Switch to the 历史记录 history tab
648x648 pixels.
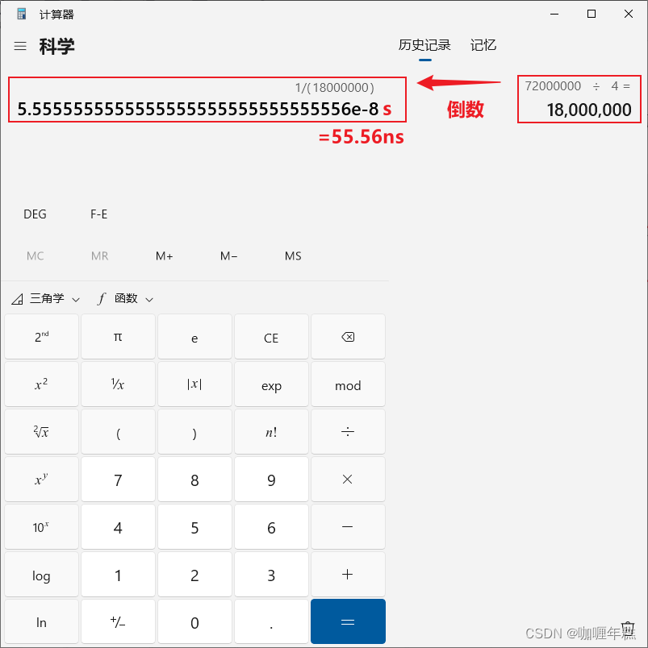coord(424,45)
